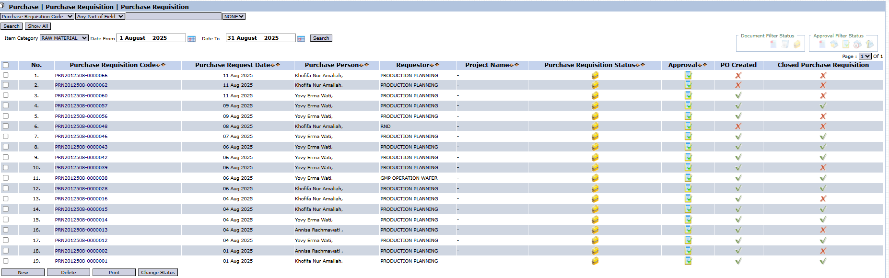Screen dimensions: 889x278
Task: Click the PO Created red X in row 1
Action: coord(738,75)
